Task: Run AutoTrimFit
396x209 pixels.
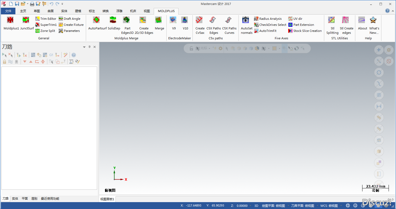Action: point(265,31)
